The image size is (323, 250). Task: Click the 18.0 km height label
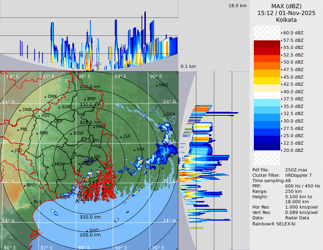[x=237, y=6]
